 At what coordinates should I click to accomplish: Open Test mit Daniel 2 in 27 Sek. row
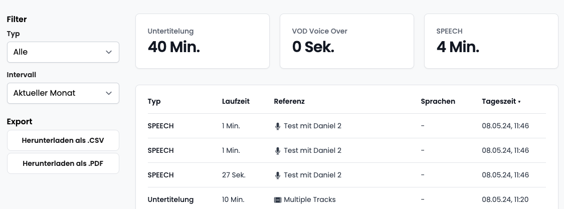click(312, 175)
